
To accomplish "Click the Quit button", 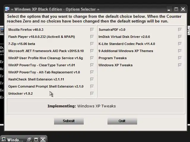I will (122, 121).
